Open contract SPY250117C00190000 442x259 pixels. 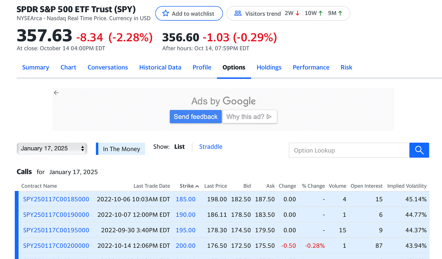(x=56, y=215)
